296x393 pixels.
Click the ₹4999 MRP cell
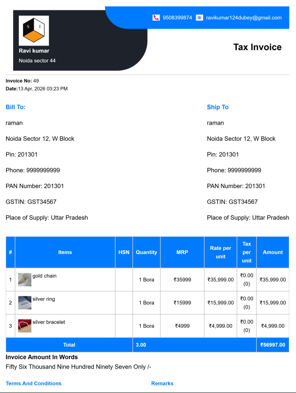[182, 326]
